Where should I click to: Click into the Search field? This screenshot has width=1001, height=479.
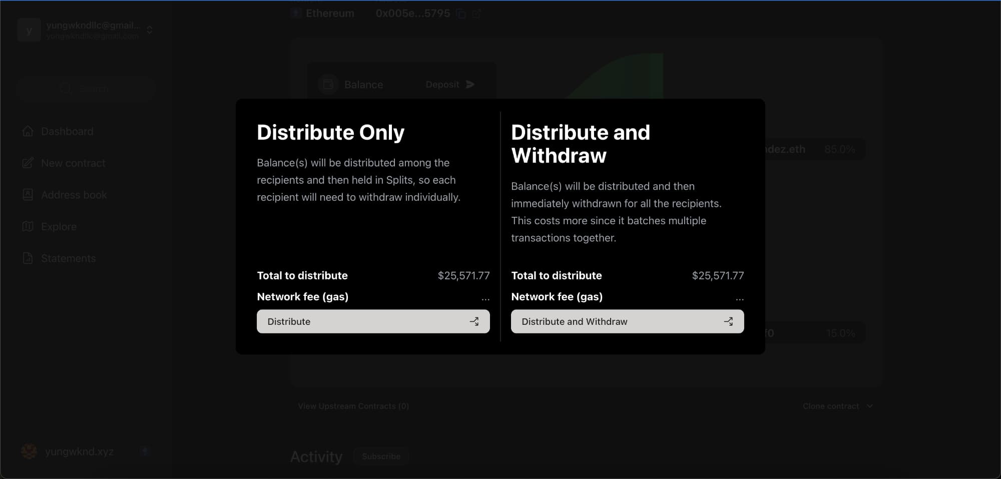(86, 89)
